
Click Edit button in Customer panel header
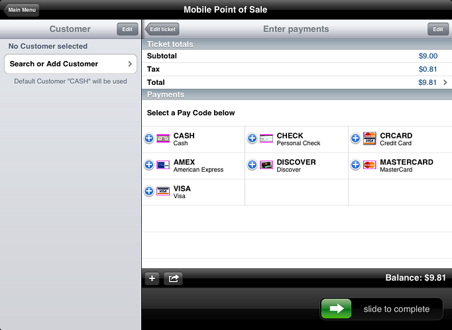127,29
